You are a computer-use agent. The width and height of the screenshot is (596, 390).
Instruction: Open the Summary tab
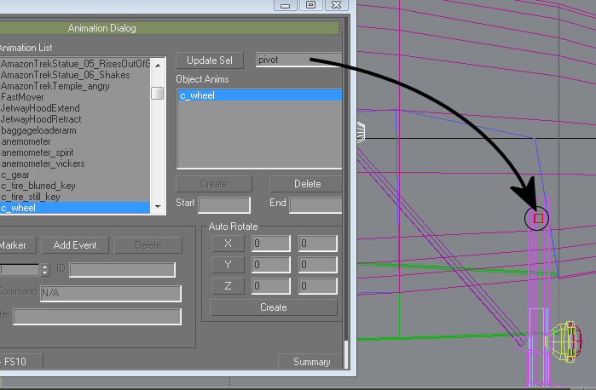(311, 362)
